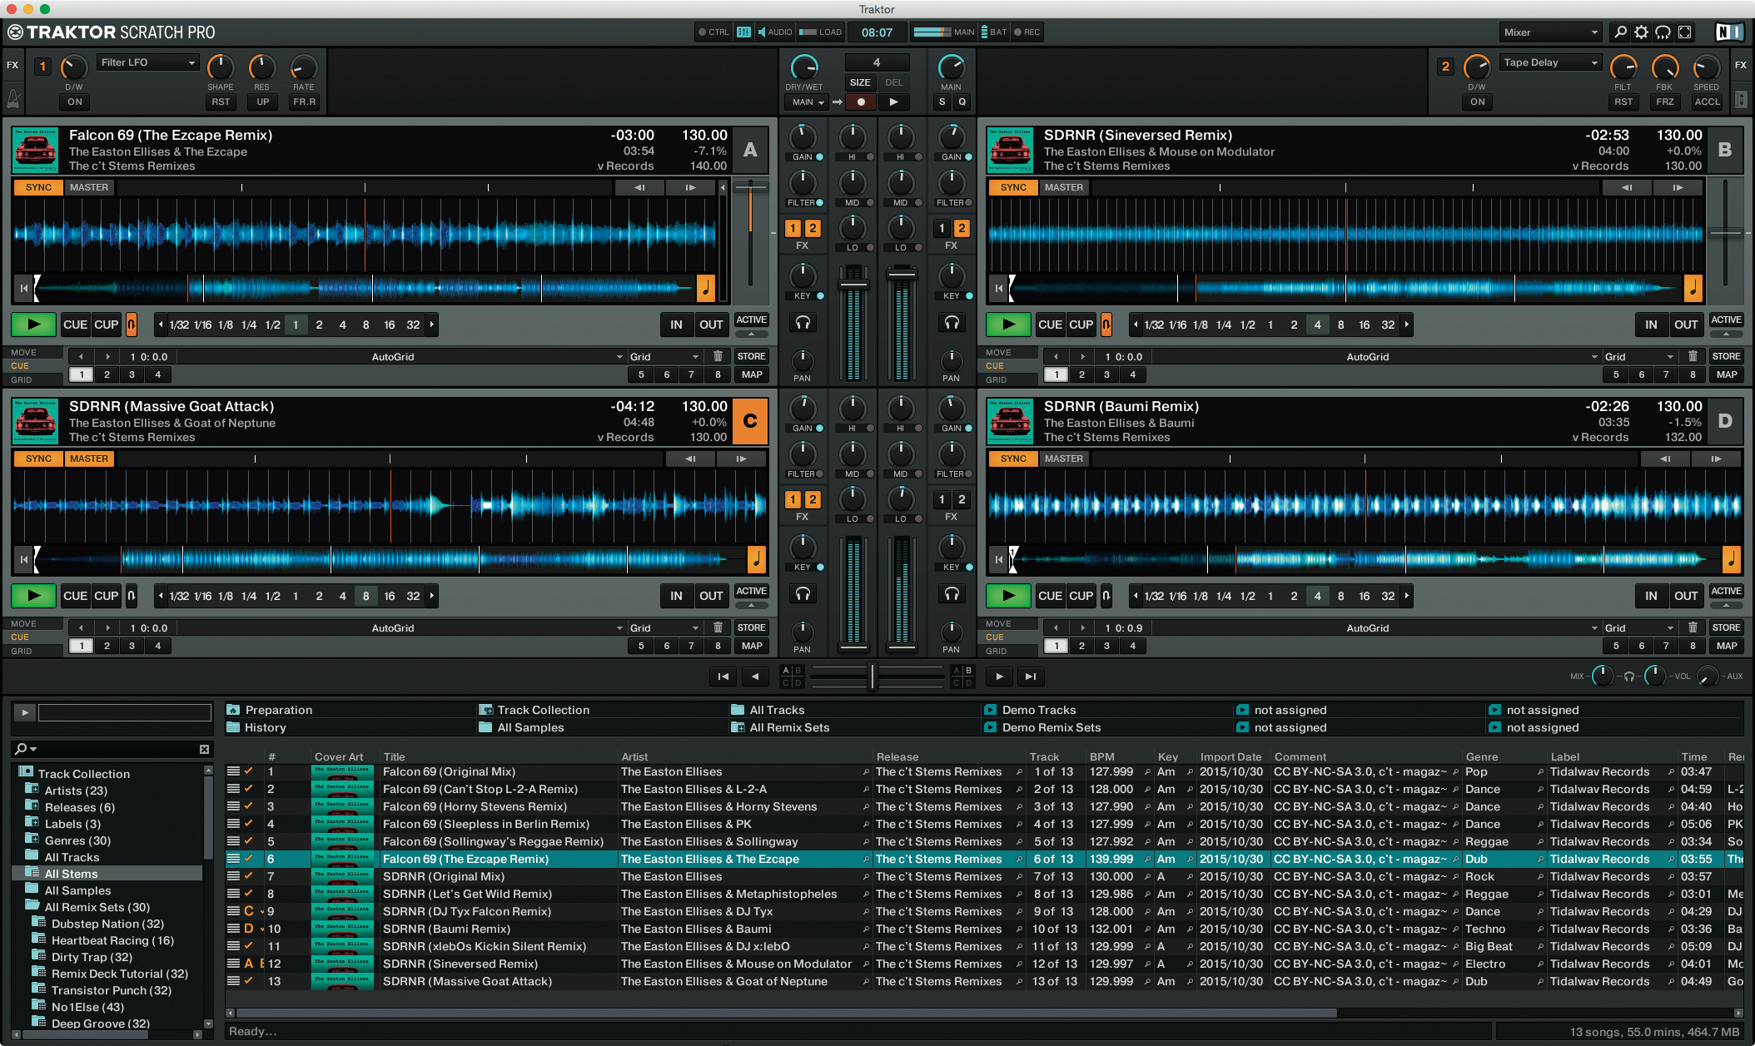Open the Preferences gear icon in header
1755x1046 pixels.
click(1641, 32)
